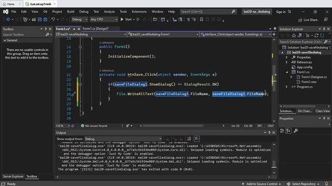Pin the Toolbox panel
332x186 pixels.
[46, 29]
